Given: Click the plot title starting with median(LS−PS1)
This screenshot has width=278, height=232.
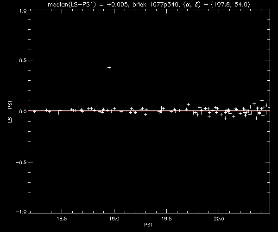Looking at the screenshot, I should pos(149,5).
